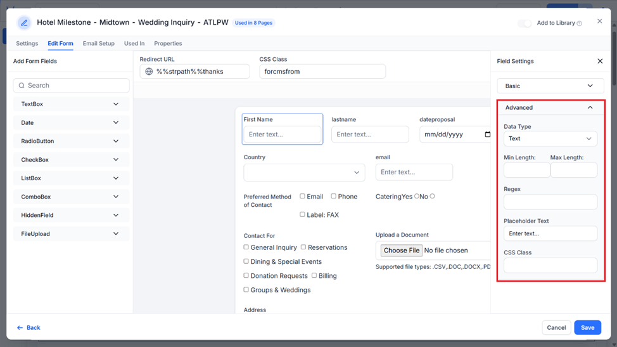Click the back arrow icon at bottom left
The height and width of the screenshot is (347, 617).
pyautogui.click(x=20, y=328)
